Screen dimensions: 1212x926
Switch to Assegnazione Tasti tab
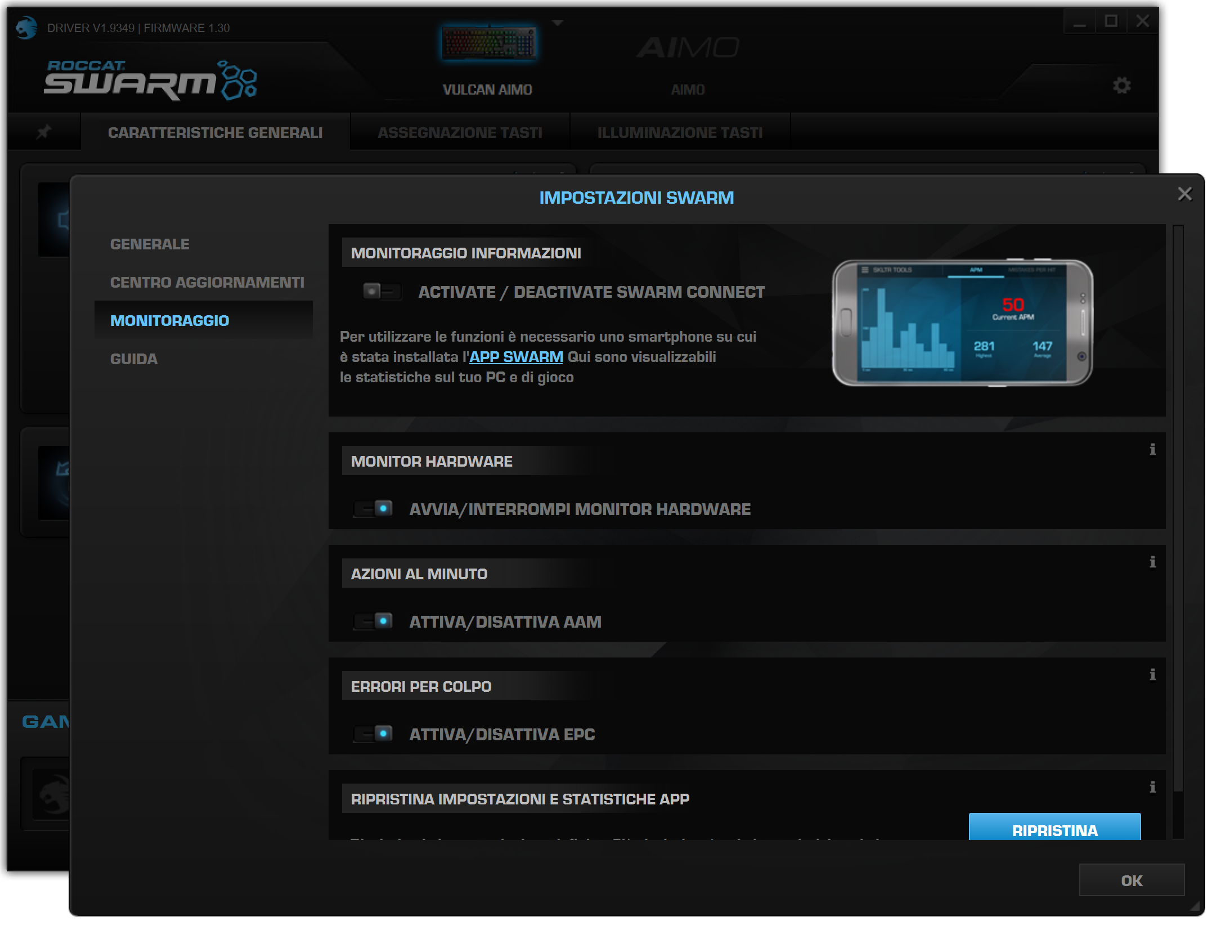(460, 133)
